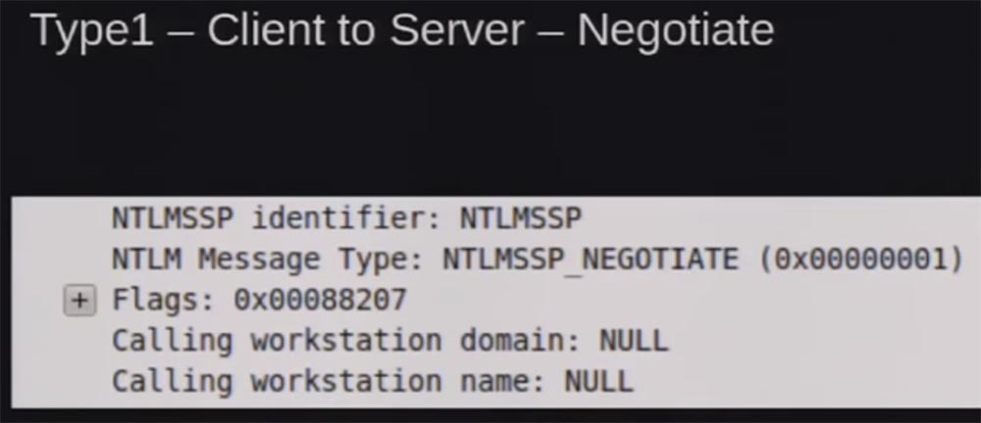Click the word Negotiate in title
This screenshot has height=423, width=981.
pyautogui.click(x=675, y=30)
